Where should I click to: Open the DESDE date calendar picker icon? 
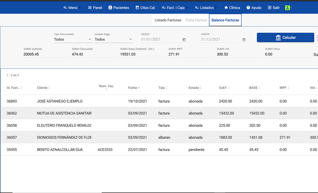click(x=184, y=40)
